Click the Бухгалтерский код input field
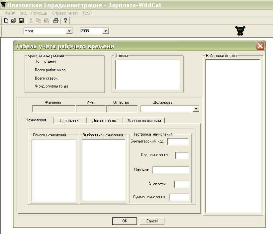The image size is (273, 234). [178, 142]
